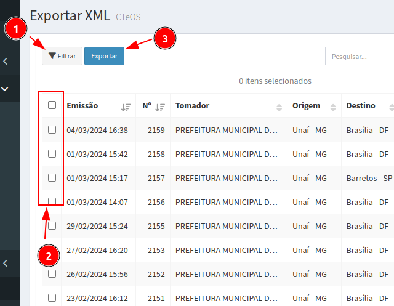Click the Tomador column header
The height and width of the screenshot is (306, 394).
[192, 106]
